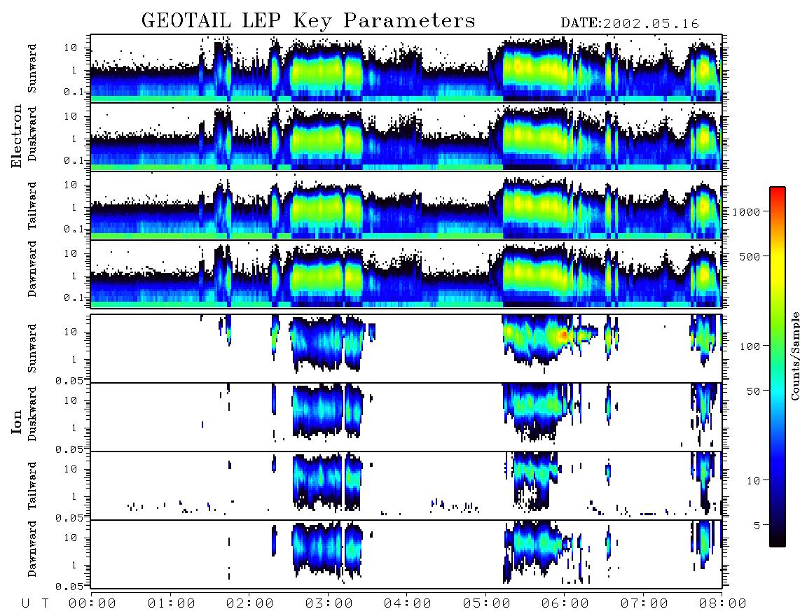This screenshot has height=616, width=800.
Task: Click the 500 colorbar tick value
Action: click(750, 257)
